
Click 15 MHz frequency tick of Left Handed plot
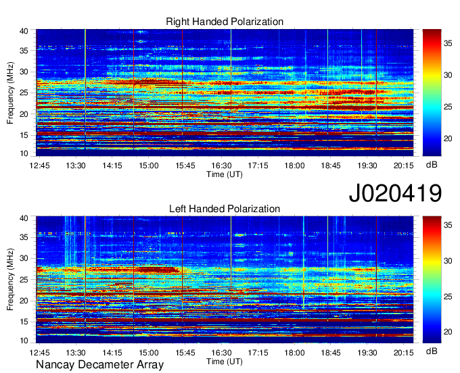(x=24, y=322)
